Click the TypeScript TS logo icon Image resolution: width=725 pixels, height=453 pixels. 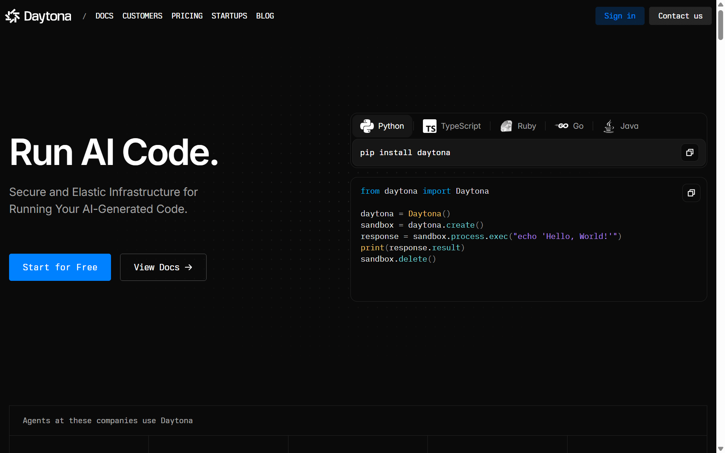pyautogui.click(x=429, y=126)
